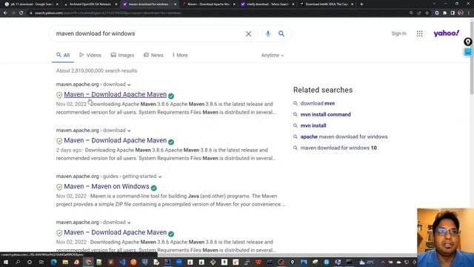This screenshot has width=474, height=267.
Task: Switch to the Download IntelliJ IDEA browser tab
Action: (x=327, y=4)
